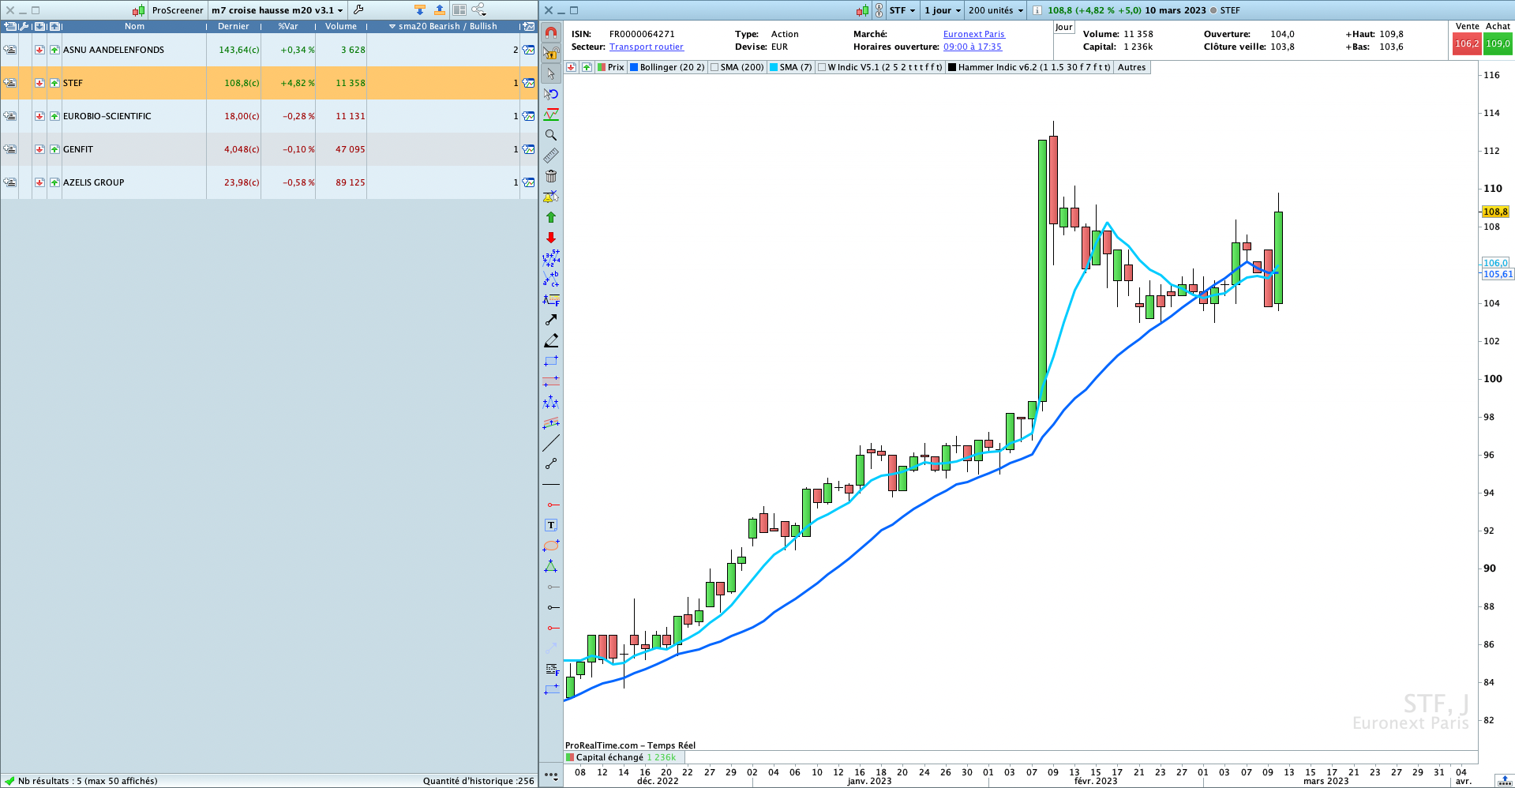Open chart for AZELIS GROUP row
The height and width of the screenshot is (788, 1515).
tap(528, 182)
